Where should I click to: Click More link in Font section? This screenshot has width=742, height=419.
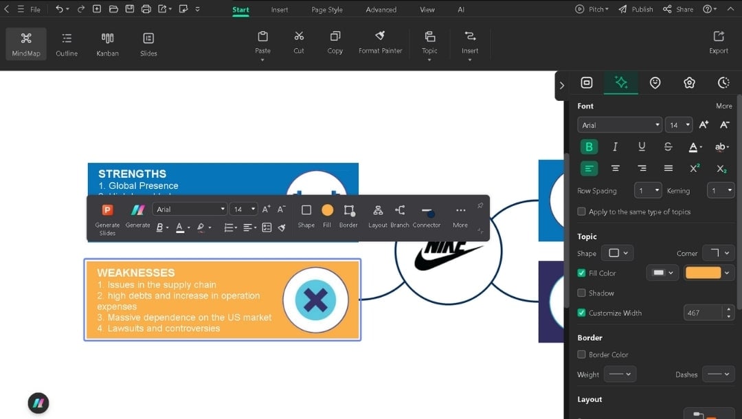724,106
